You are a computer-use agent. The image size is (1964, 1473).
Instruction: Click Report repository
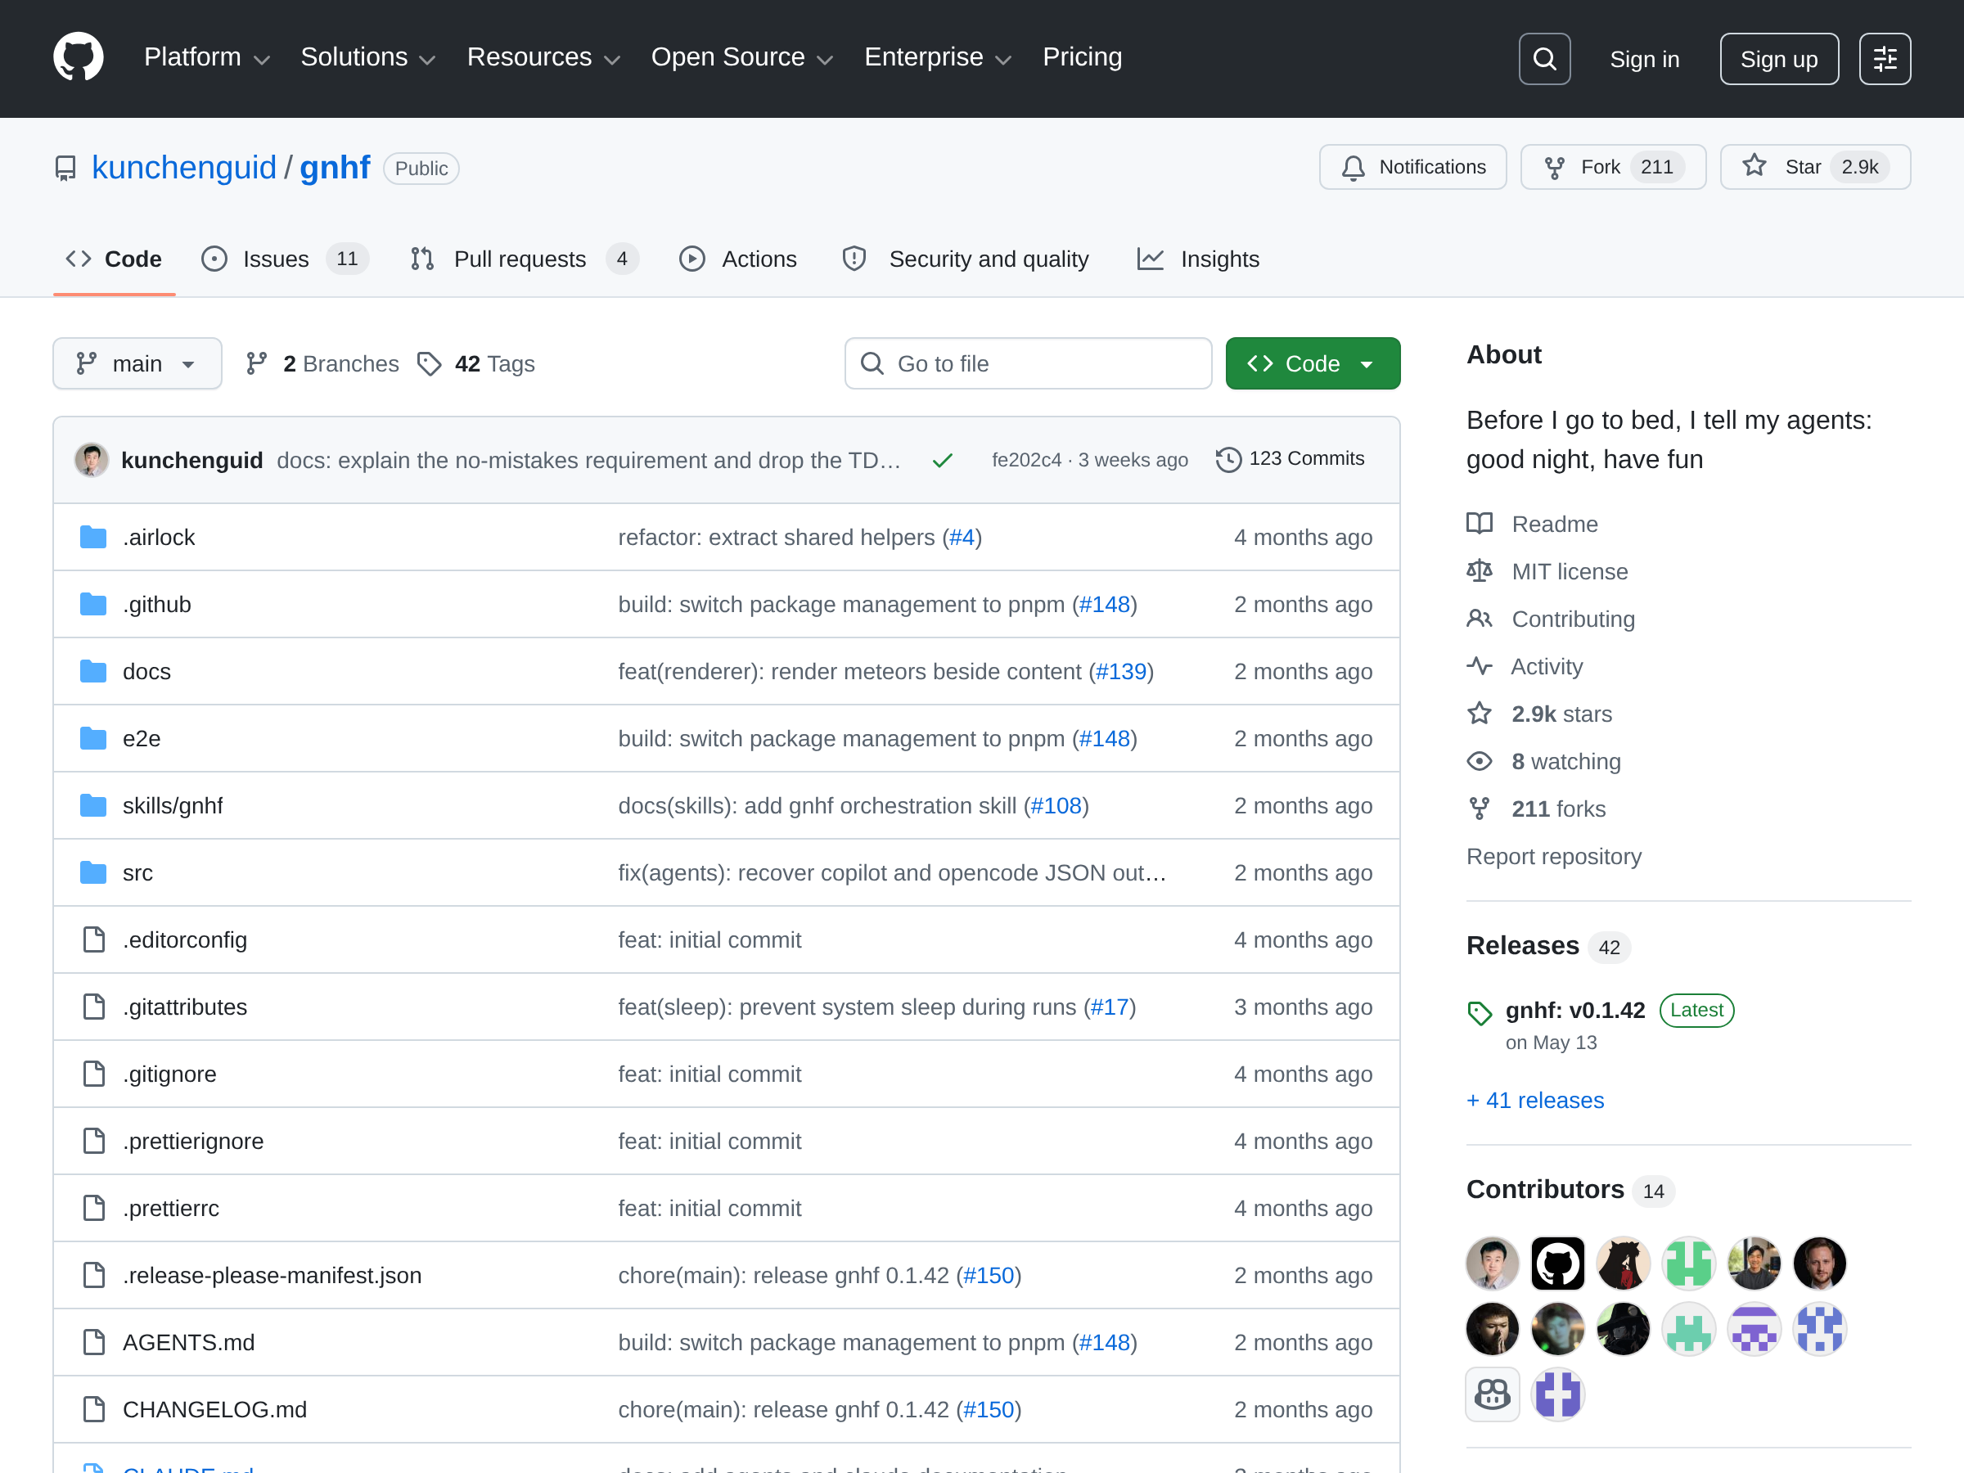click(x=1554, y=856)
